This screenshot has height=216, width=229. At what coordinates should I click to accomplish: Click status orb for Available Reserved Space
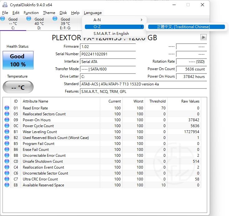click(x=7, y=185)
